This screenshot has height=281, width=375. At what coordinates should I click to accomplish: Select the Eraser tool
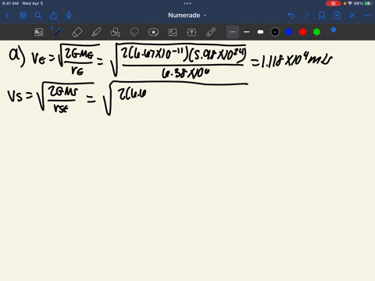point(77,32)
